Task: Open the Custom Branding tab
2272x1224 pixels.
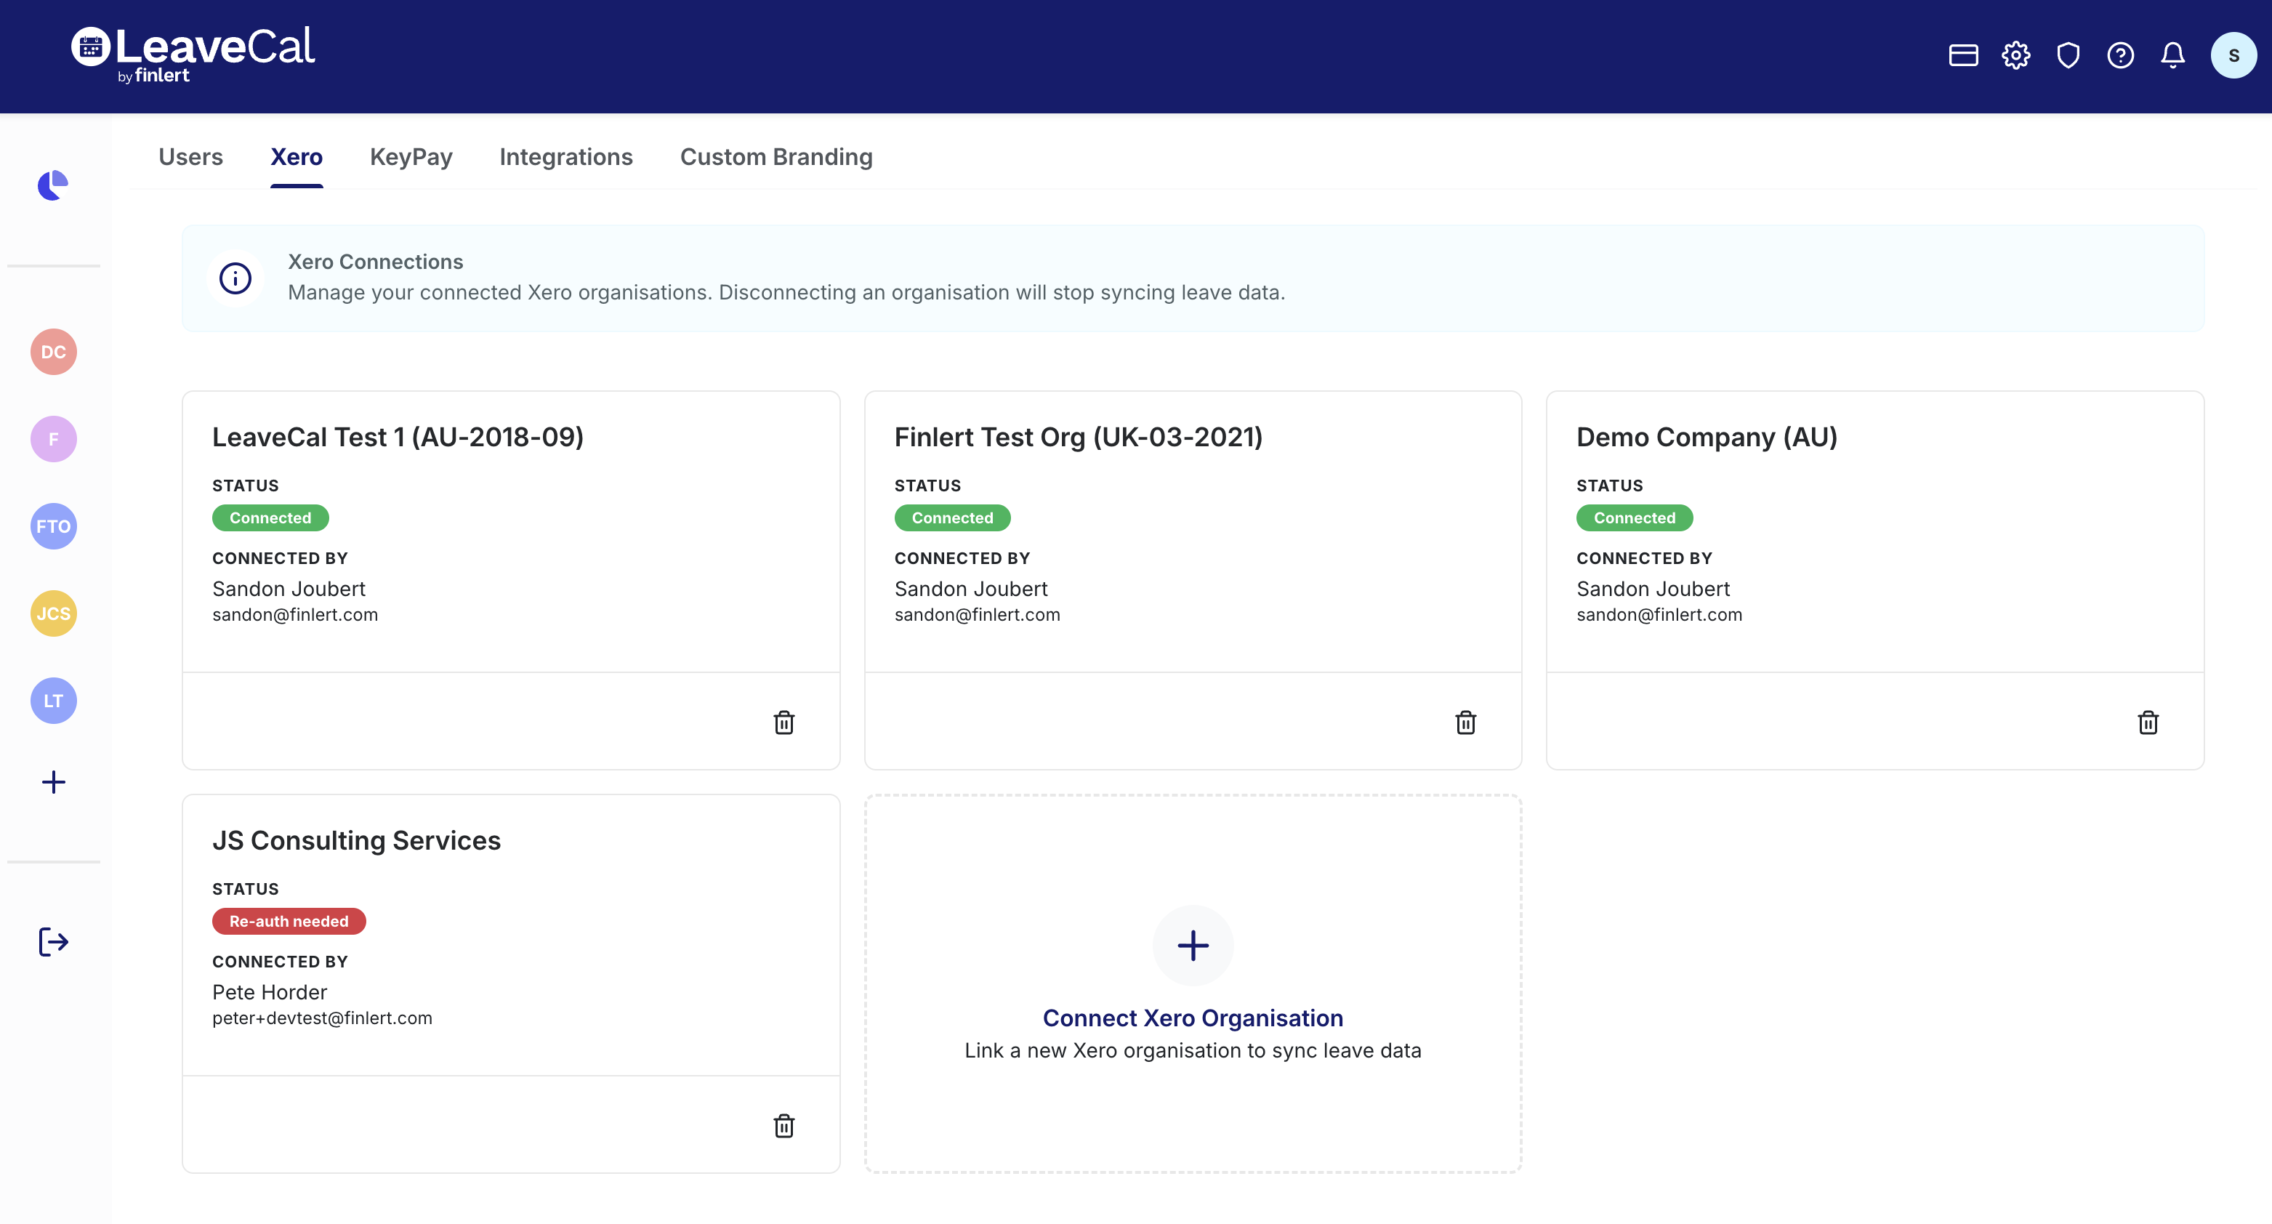Action: pos(776,157)
